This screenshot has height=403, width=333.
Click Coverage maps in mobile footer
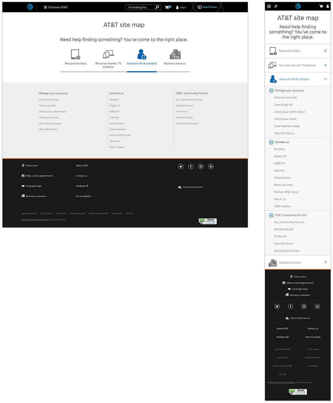point(298,289)
